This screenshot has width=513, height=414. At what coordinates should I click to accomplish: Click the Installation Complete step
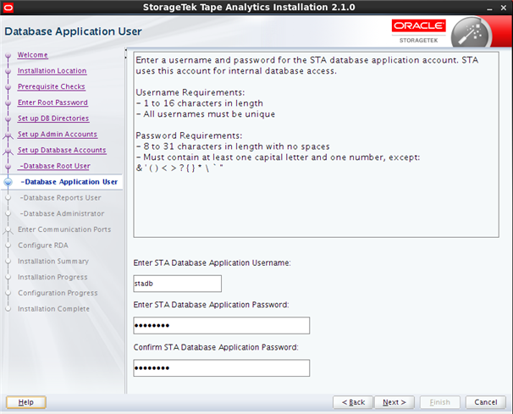[x=53, y=309]
